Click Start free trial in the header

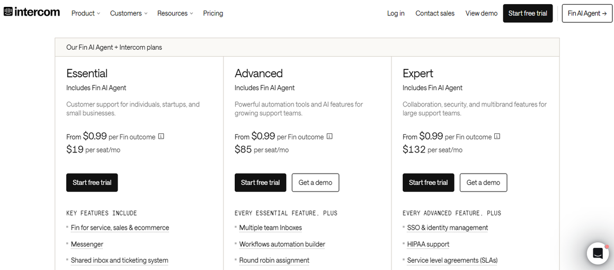(x=528, y=13)
